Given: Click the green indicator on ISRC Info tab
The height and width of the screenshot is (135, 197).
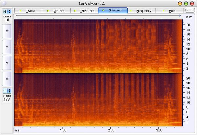Looking at the screenshot, I should click(x=75, y=11).
